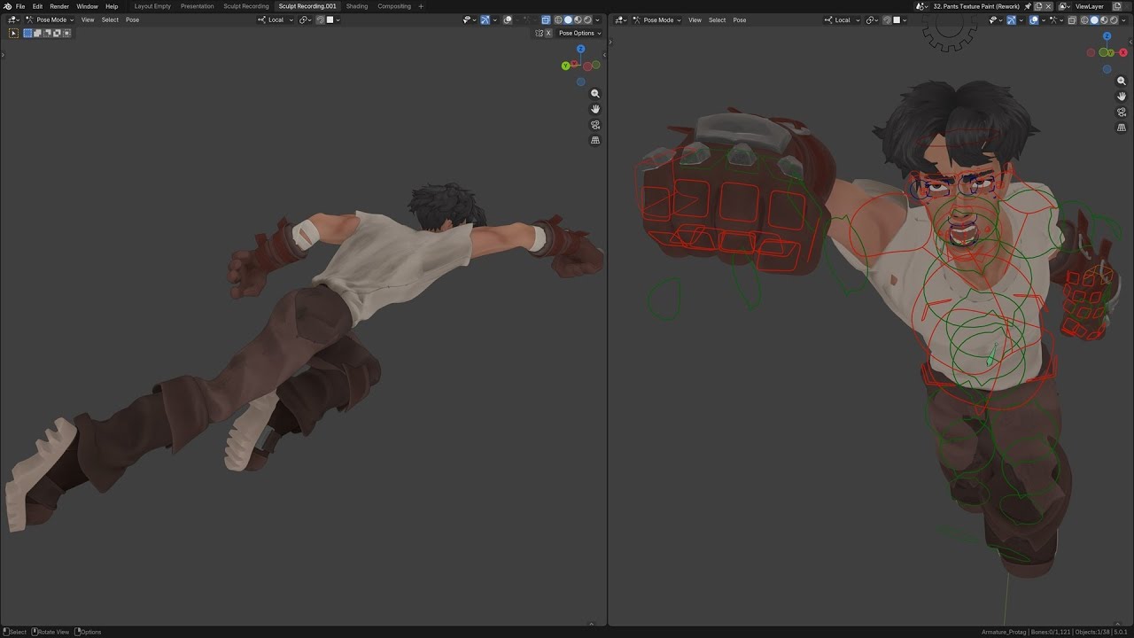Toggle gizmo display in right viewport
The height and width of the screenshot is (638, 1134).
1011,19
